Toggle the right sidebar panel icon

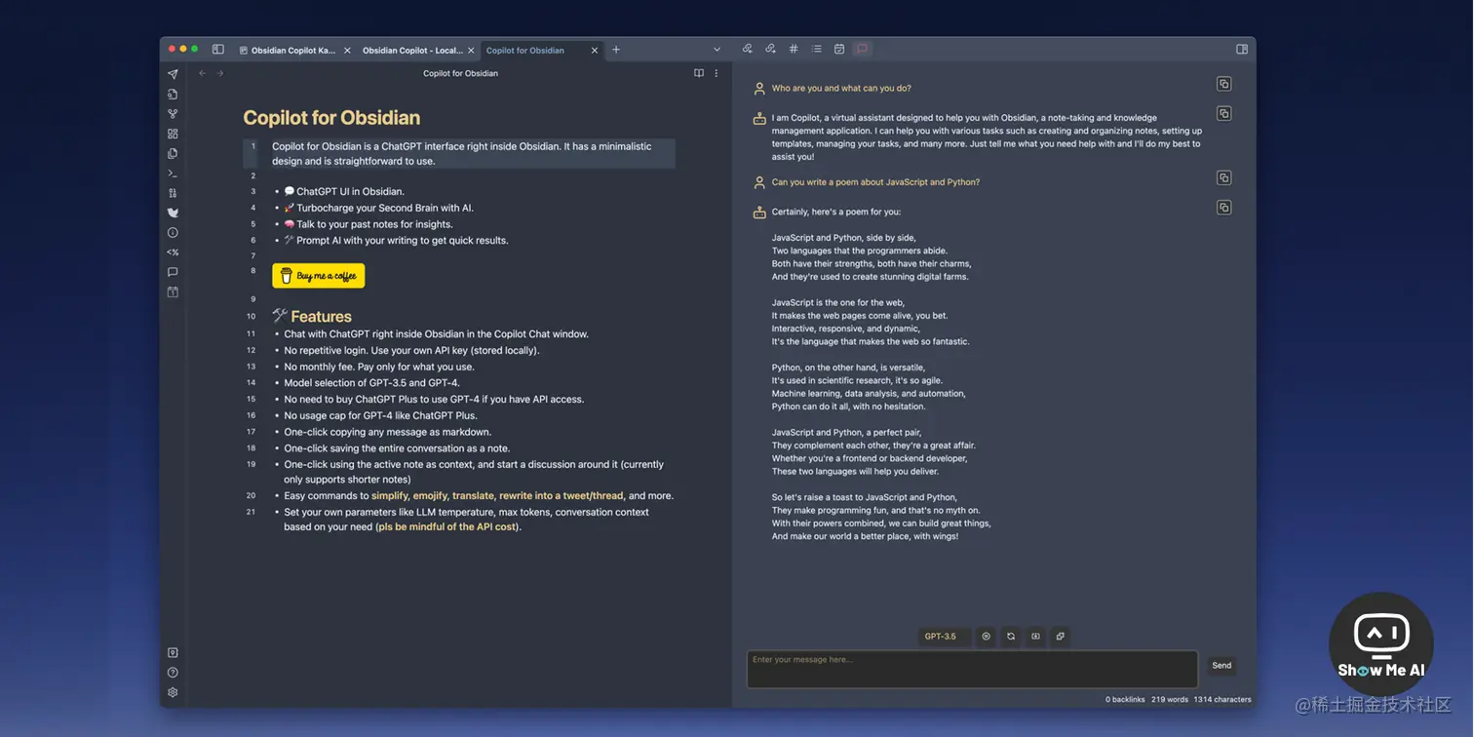1242,49
